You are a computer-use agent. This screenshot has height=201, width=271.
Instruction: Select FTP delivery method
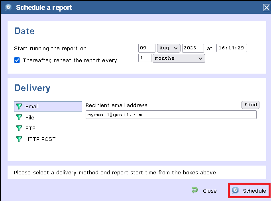30,128
